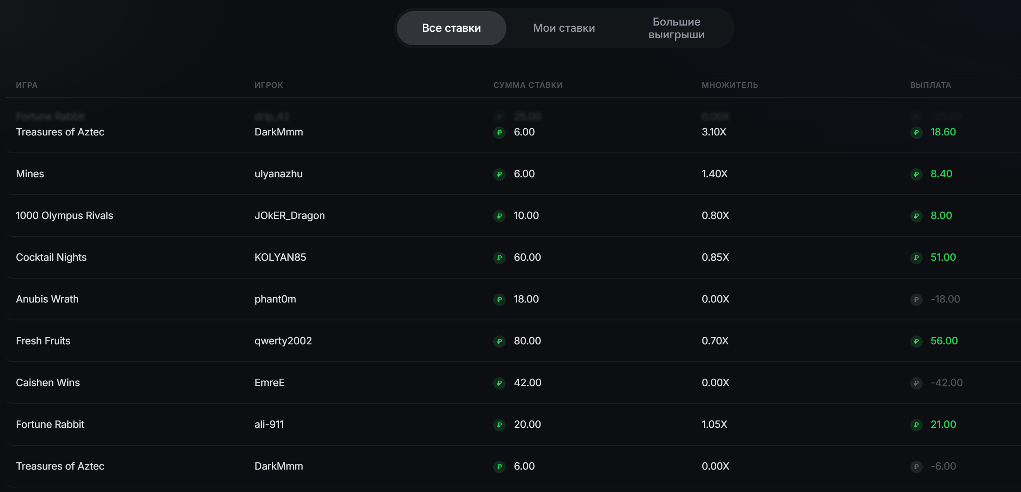Viewport: 1021px width, 492px height.
Task: Click the 21.00 payout amount
Action: (943, 424)
